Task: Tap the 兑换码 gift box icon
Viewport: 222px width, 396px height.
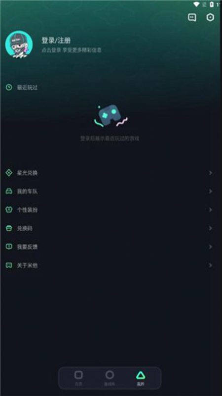Action: point(9,228)
